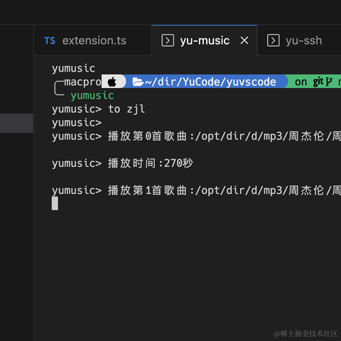Image resolution: width=341 pixels, height=341 pixels.
Task: Click the terminal cursor block
Action: coord(55,203)
